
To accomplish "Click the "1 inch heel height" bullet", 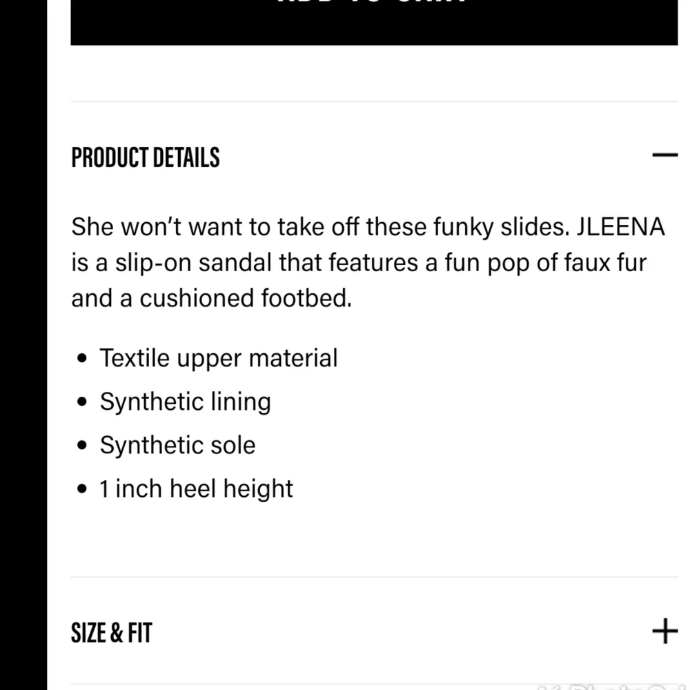I will [x=196, y=489].
